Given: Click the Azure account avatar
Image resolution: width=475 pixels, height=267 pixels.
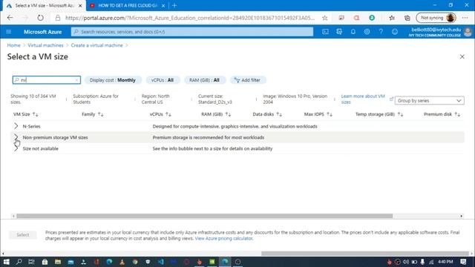Looking at the screenshot, I should (x=468, y=32).
